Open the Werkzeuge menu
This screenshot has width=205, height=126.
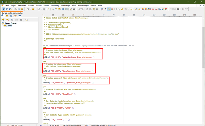pos(65,5)
